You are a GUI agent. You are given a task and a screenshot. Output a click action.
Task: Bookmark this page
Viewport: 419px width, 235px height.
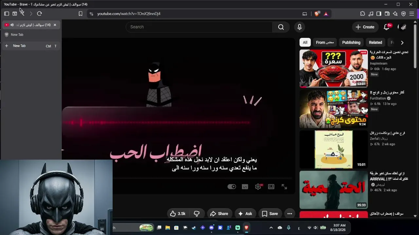[x=81, y=14]
